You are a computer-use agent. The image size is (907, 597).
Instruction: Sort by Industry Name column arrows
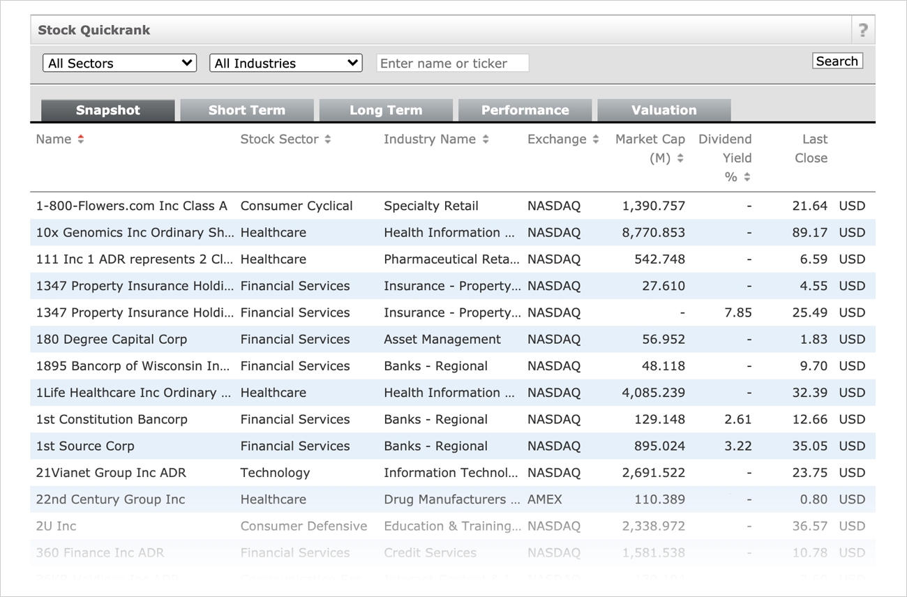[x=485, y=139]
